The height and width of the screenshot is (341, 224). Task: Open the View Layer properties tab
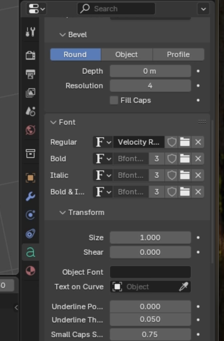30,93
